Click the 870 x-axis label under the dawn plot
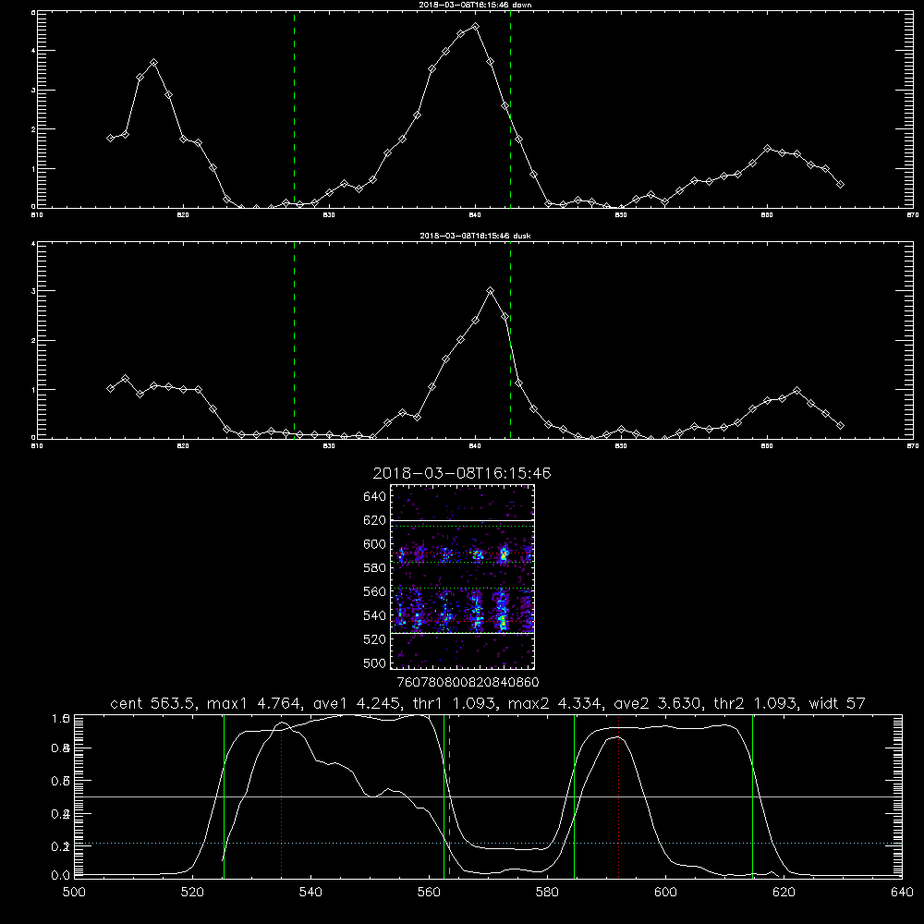 click(x=913, y=215)
